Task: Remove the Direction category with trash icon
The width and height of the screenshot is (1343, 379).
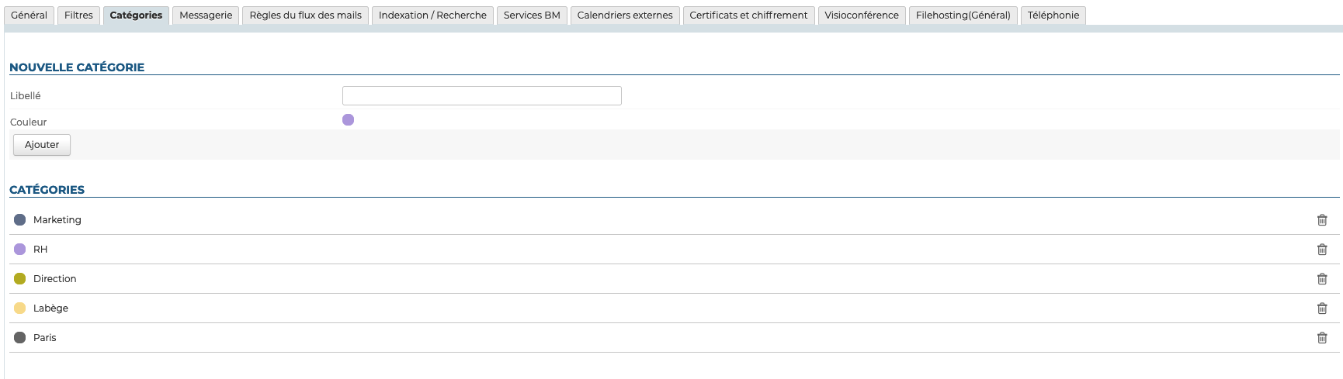Action: tap(1322, 279)
